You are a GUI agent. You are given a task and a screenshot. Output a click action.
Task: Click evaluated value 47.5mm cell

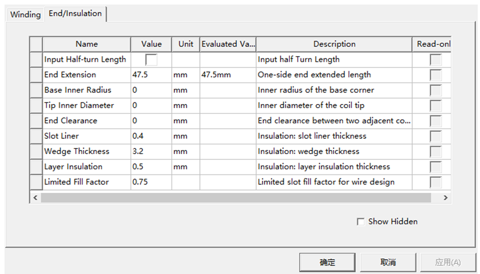[228, 75]
